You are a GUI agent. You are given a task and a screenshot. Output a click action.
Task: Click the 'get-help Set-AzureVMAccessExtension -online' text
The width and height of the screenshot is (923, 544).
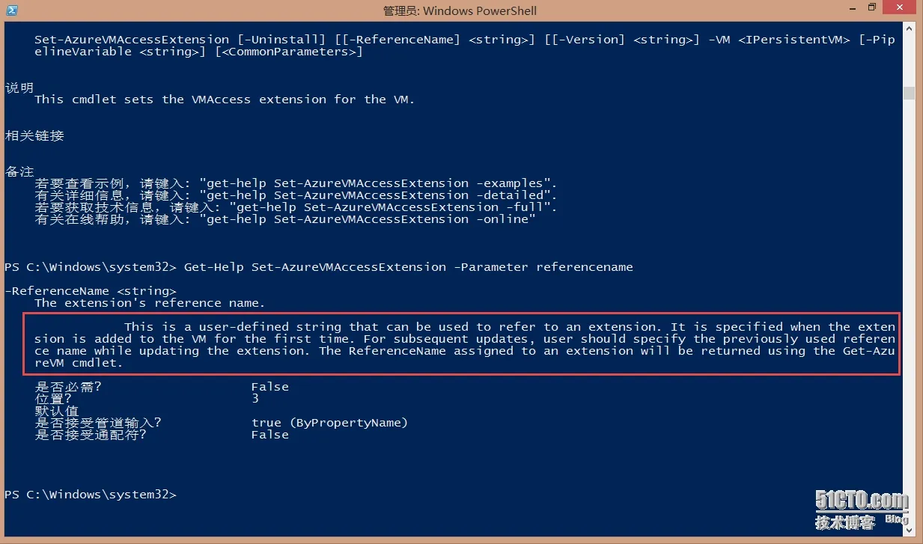[371, 219]
